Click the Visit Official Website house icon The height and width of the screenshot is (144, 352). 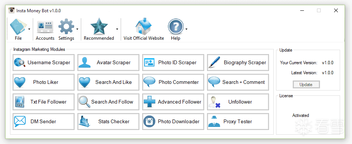click(x=144, y=26)
